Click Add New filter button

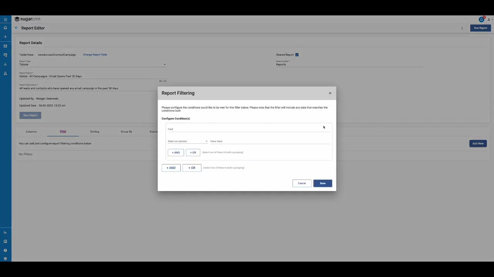pos(478,144)
